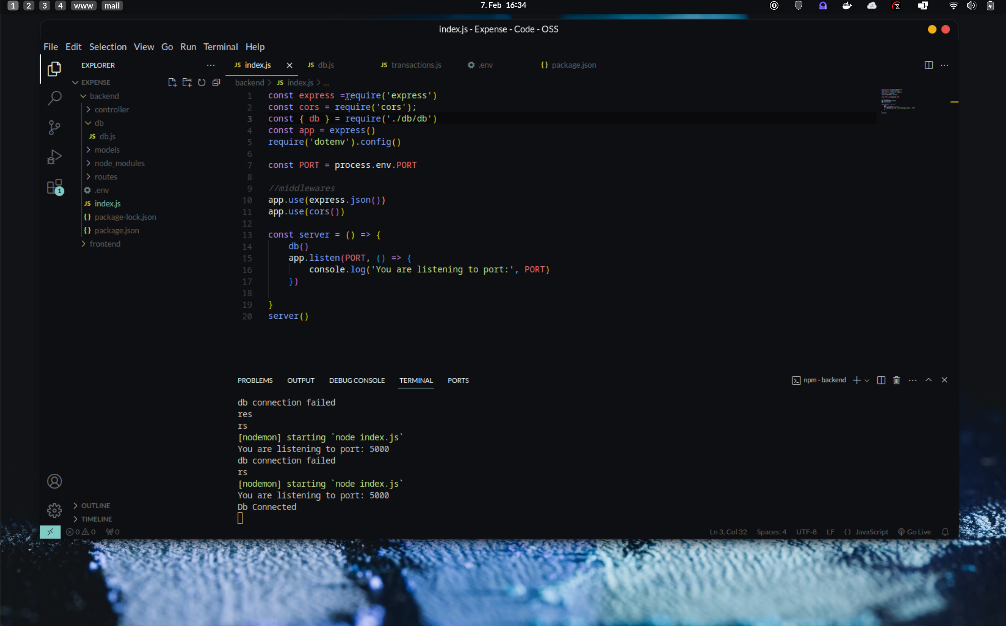
Task: Collapse all folders in Explorer
Action: click(x=216, y=82)
